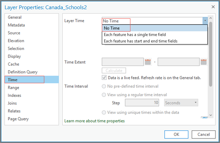Open the Seconds units dropdown

181,103
